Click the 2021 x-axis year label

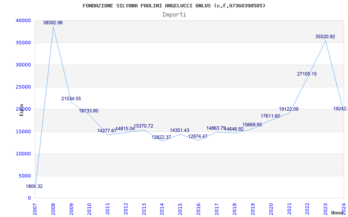tap(289, 209)
